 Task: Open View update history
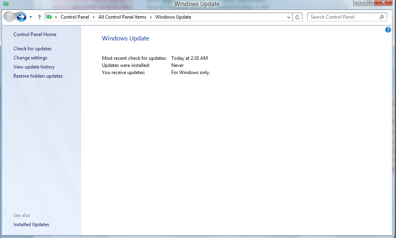34,67
